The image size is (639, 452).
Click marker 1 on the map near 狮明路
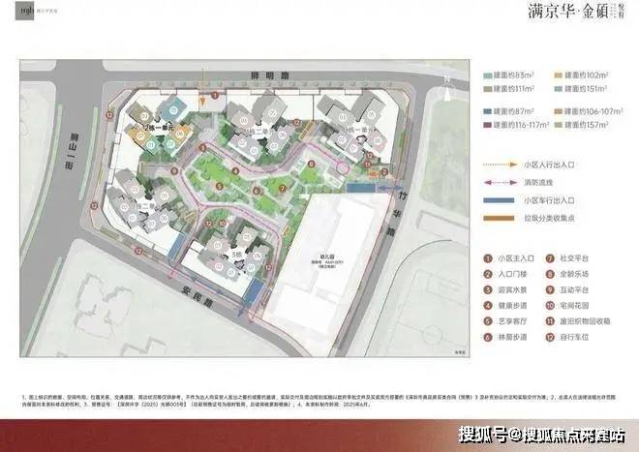click(215, 96)
